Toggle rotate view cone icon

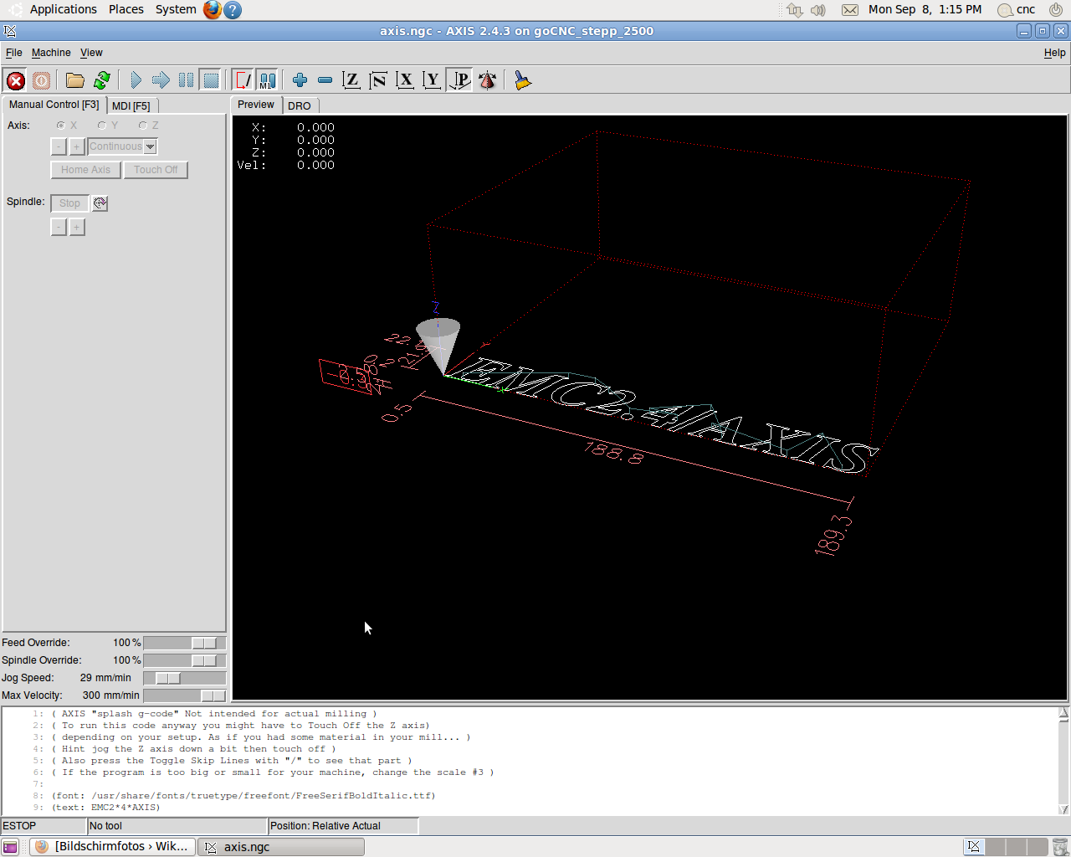pyautogui.click(x=487, y=80)
